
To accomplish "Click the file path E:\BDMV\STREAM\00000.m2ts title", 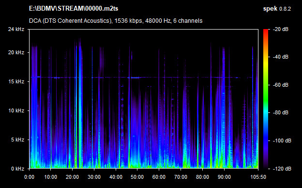I will coord(74,9).
